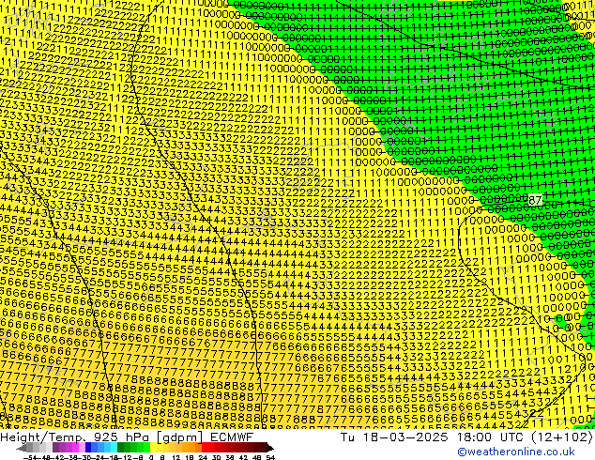
Task: Click the map title 'Height/Temp. 925 hPa [gdpm] ECMWF'
Action: [x=127, y=437]
